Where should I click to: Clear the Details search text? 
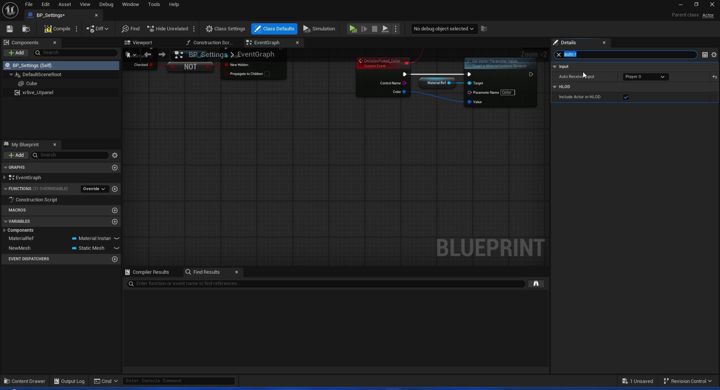pos(559,55)
